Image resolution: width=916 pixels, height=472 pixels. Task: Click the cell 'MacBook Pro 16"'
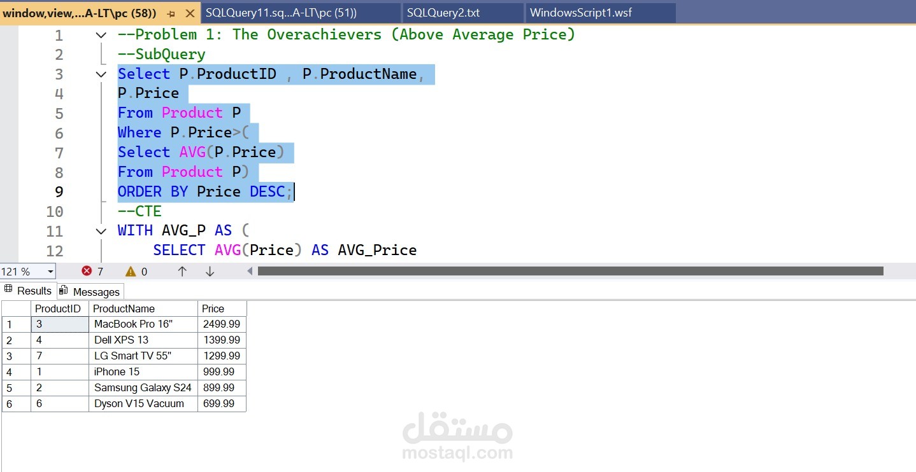coord(143,324)
